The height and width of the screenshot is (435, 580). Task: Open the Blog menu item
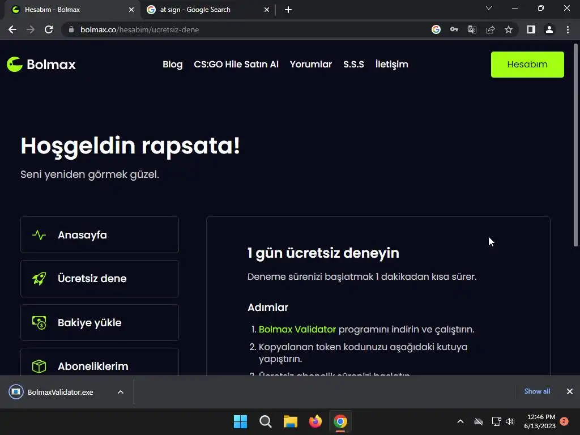[172, 65]
